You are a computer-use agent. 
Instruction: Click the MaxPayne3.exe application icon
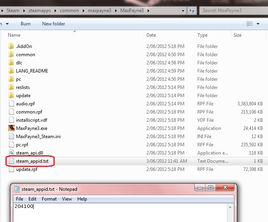pos(11,128)
